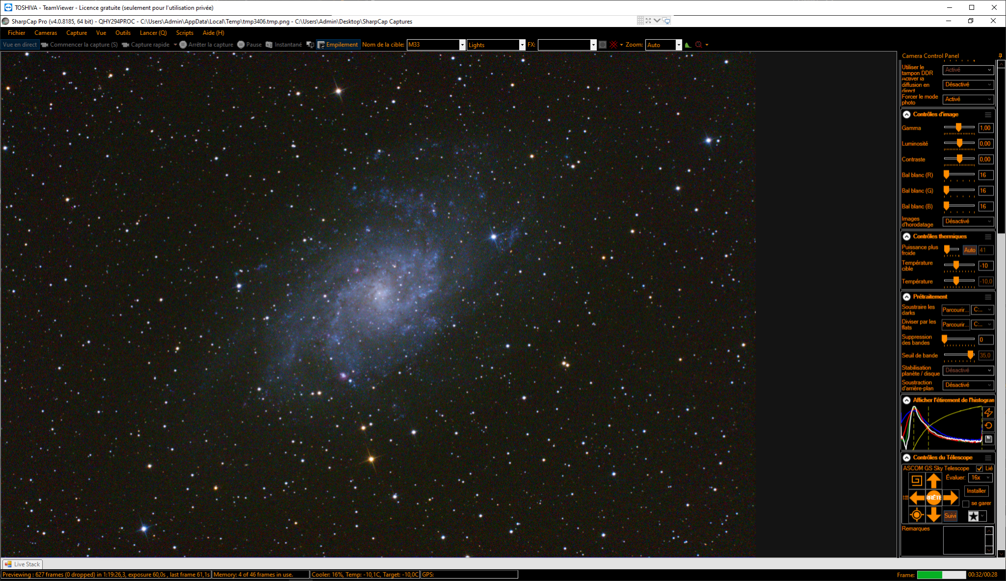Image resolution: width=1006 pixels, height=581 pixels.
Task: Open the Fichier menu
Action: (x=16, y=33)
